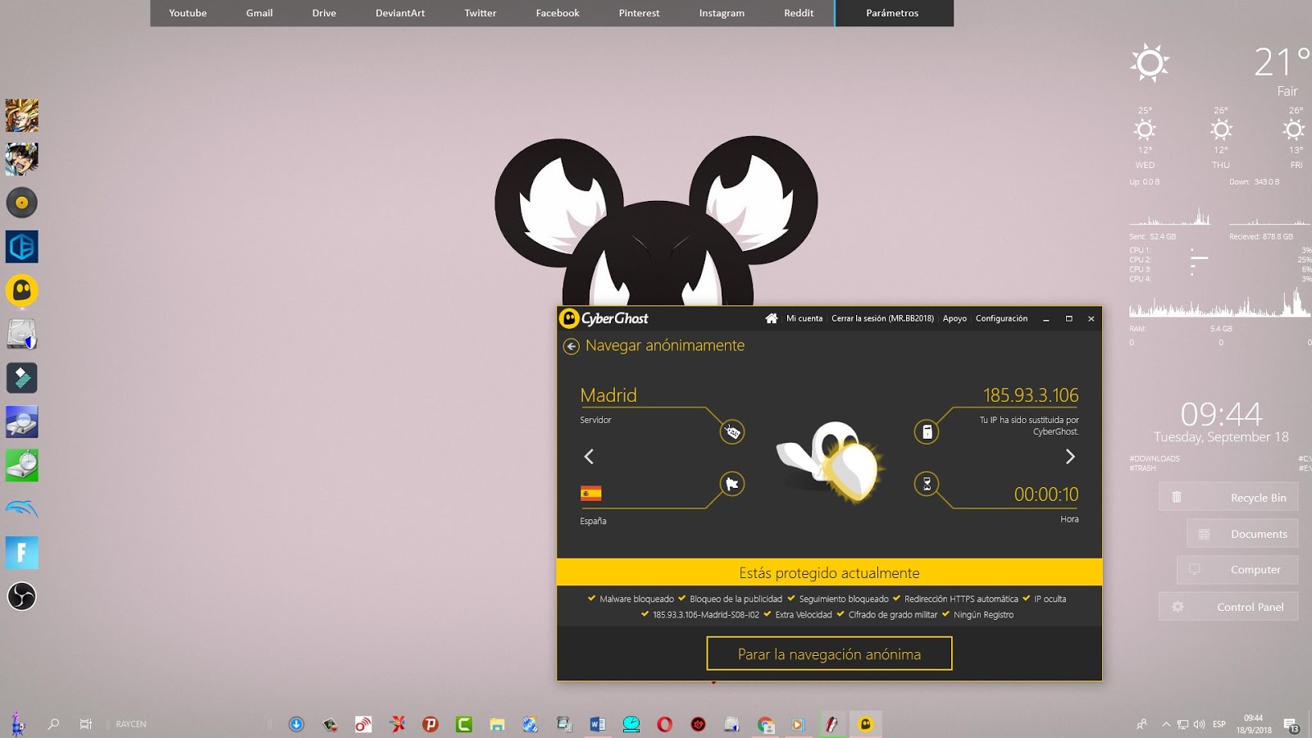The width and height of the screenshot is (1312, 738).
Task: Click the IP device icon near 185.93.3.106
Action: (x=927, y=431)
